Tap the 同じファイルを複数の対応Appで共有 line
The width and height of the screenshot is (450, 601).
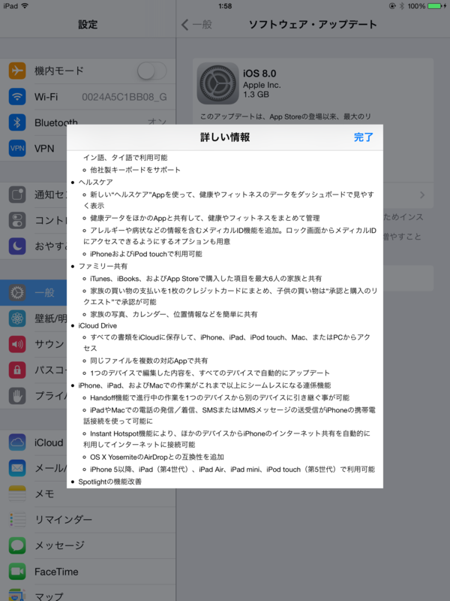tap(148, 361)
